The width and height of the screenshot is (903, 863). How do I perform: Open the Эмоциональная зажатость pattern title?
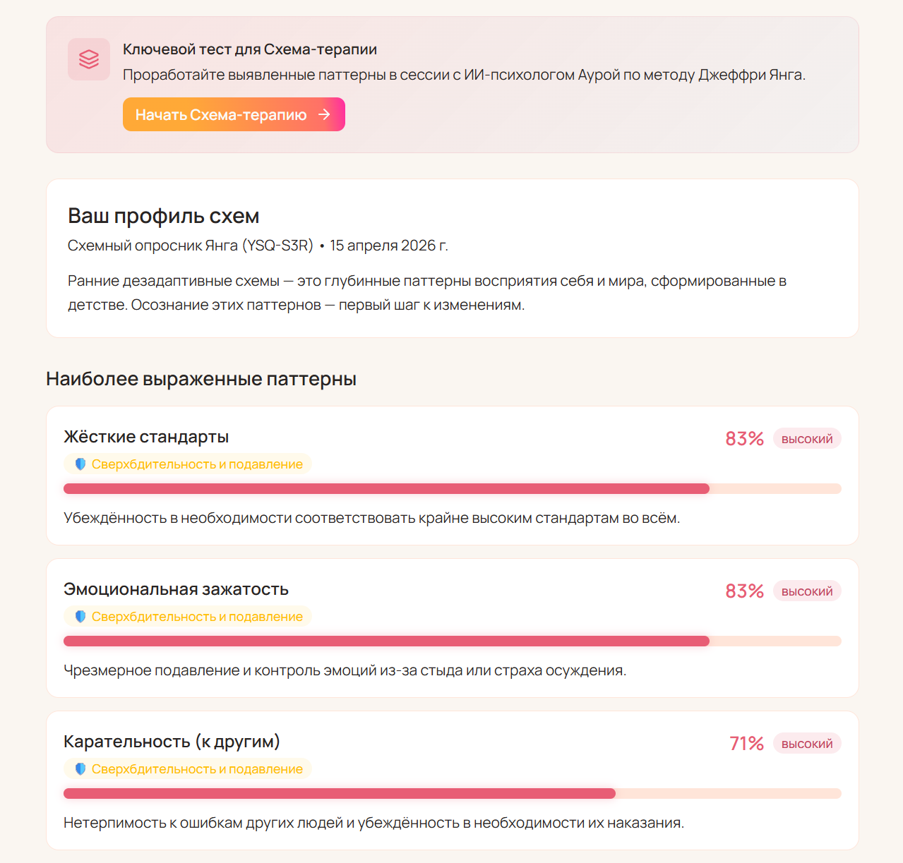point(176,589)
